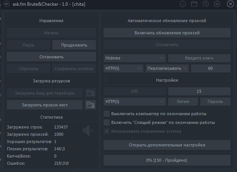This screenshot has height=172, width=237.
Task: Click the Пароль input field
Action: [x=215, y=101]
